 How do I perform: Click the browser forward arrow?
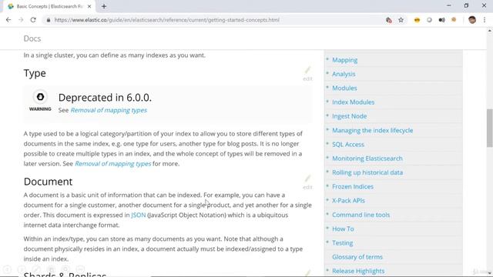pyautogui.click(x=21, y=20)
